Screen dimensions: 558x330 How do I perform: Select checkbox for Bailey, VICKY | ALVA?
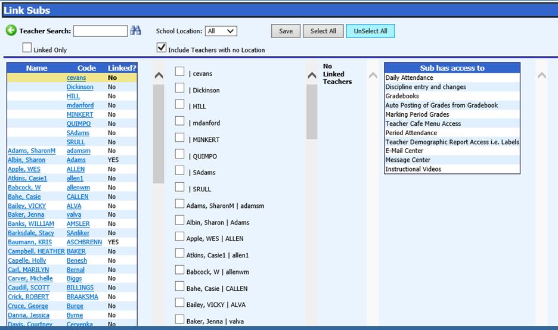point(179,303)
